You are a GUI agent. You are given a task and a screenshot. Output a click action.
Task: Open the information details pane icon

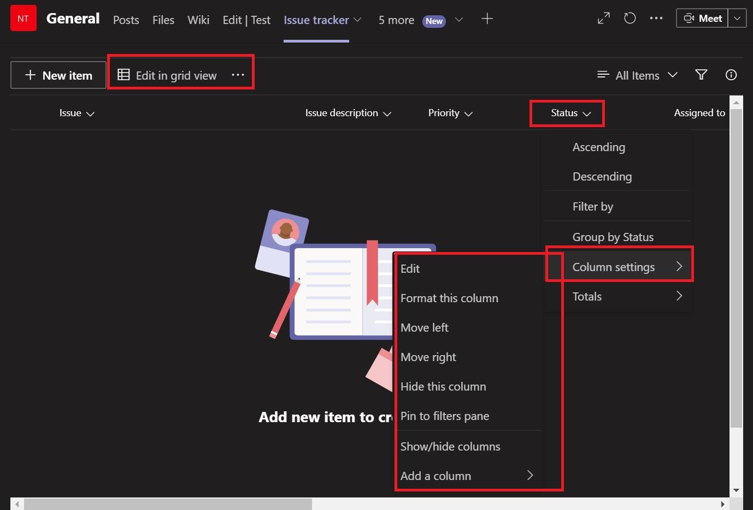tap(731, 75)
